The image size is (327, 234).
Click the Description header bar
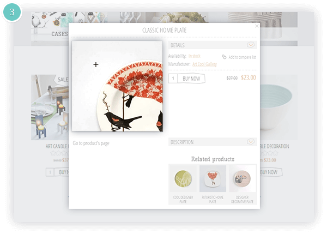(213, 142)
